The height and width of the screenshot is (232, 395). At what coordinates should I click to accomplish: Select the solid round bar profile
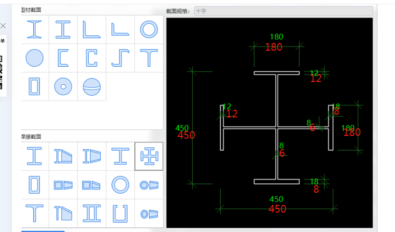35,58
